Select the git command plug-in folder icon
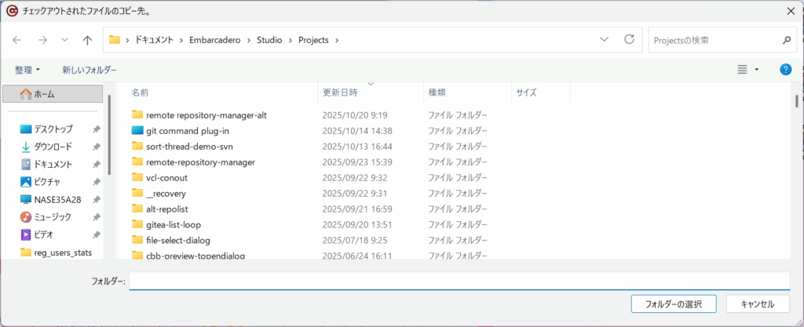Image resolution: width=804 pixels, height=327 pixels. (x=138, y=131)
